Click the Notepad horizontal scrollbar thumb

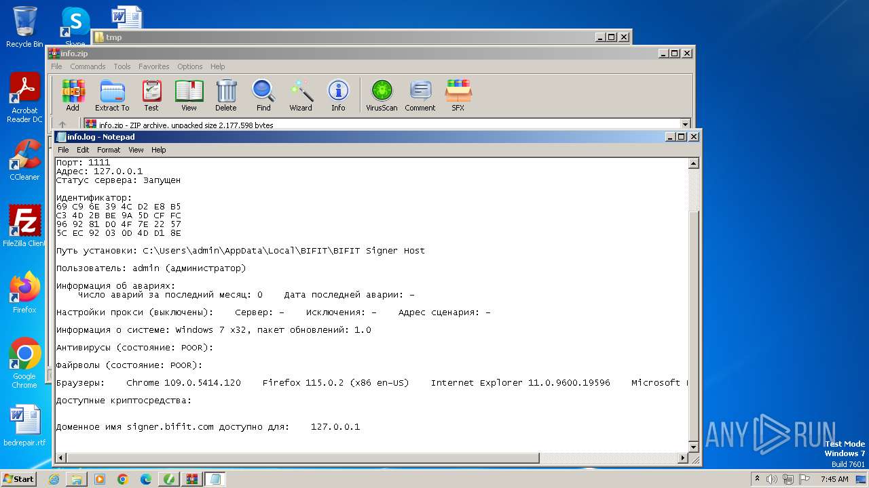(x=303, y=458)
